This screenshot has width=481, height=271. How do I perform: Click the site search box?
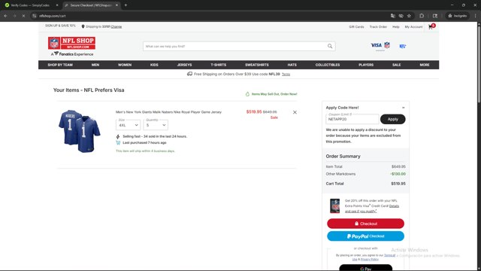[239, 46]
